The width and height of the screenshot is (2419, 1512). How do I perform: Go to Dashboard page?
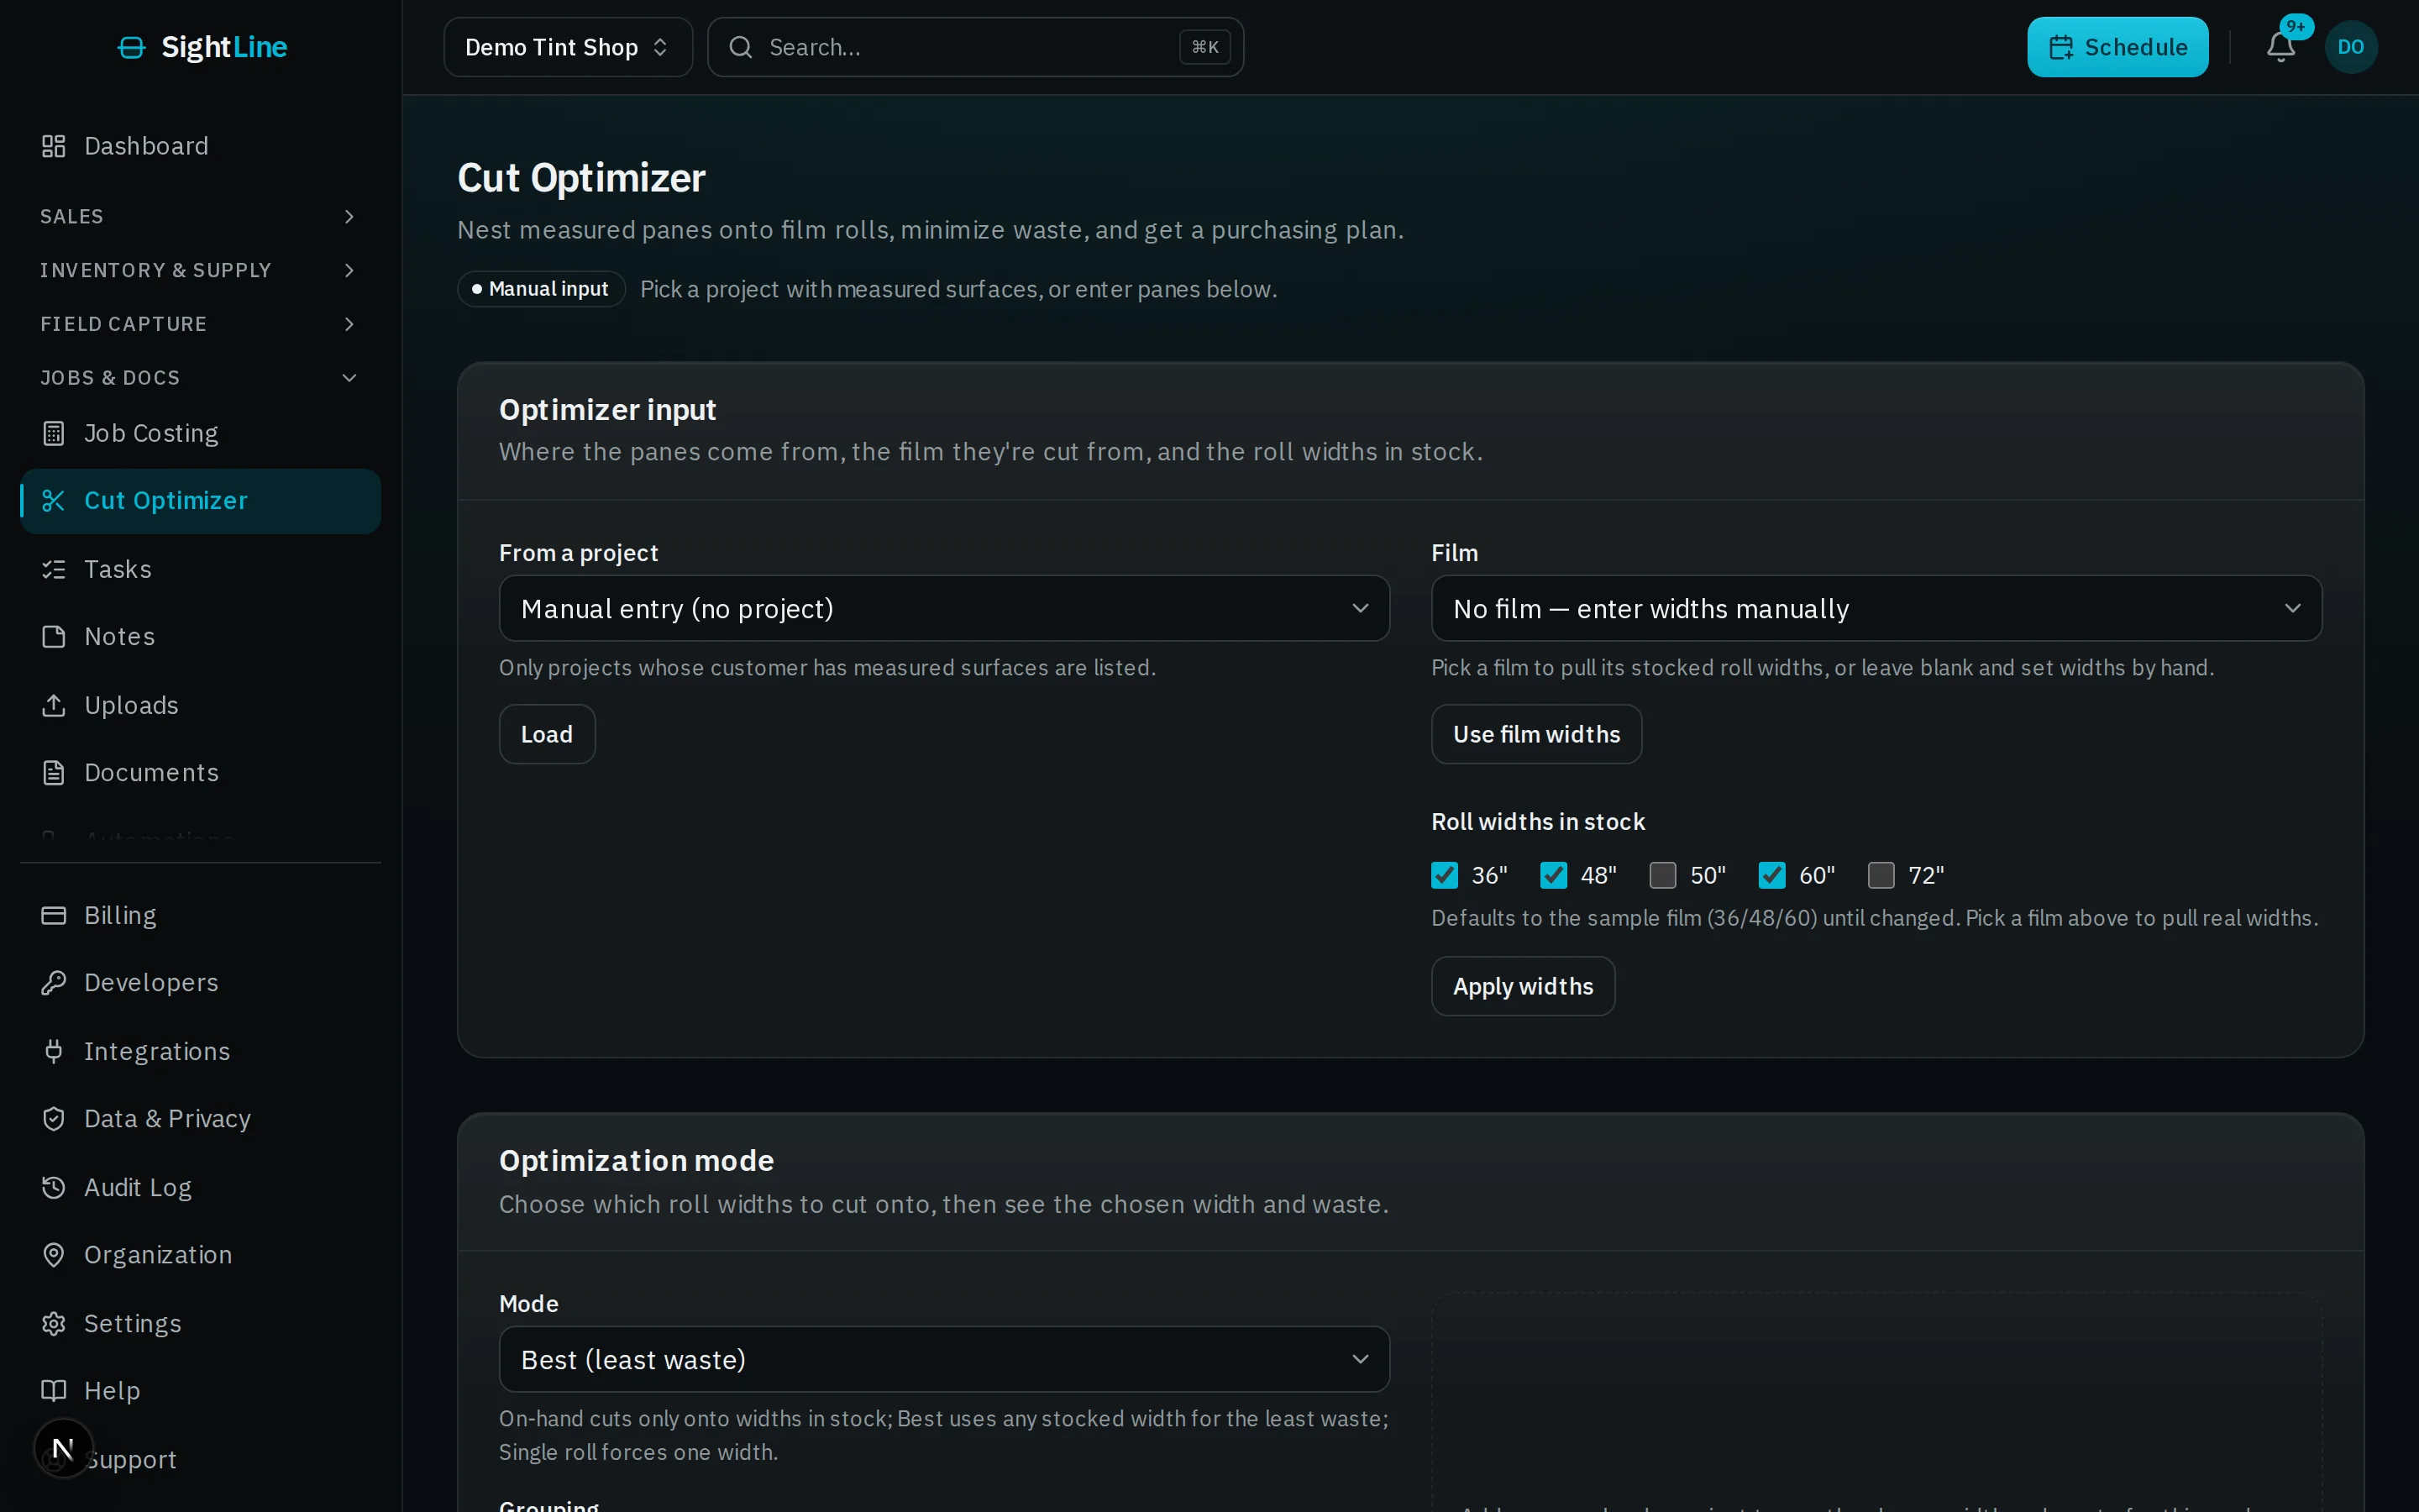pyautogui.click(x=200, y=146)
